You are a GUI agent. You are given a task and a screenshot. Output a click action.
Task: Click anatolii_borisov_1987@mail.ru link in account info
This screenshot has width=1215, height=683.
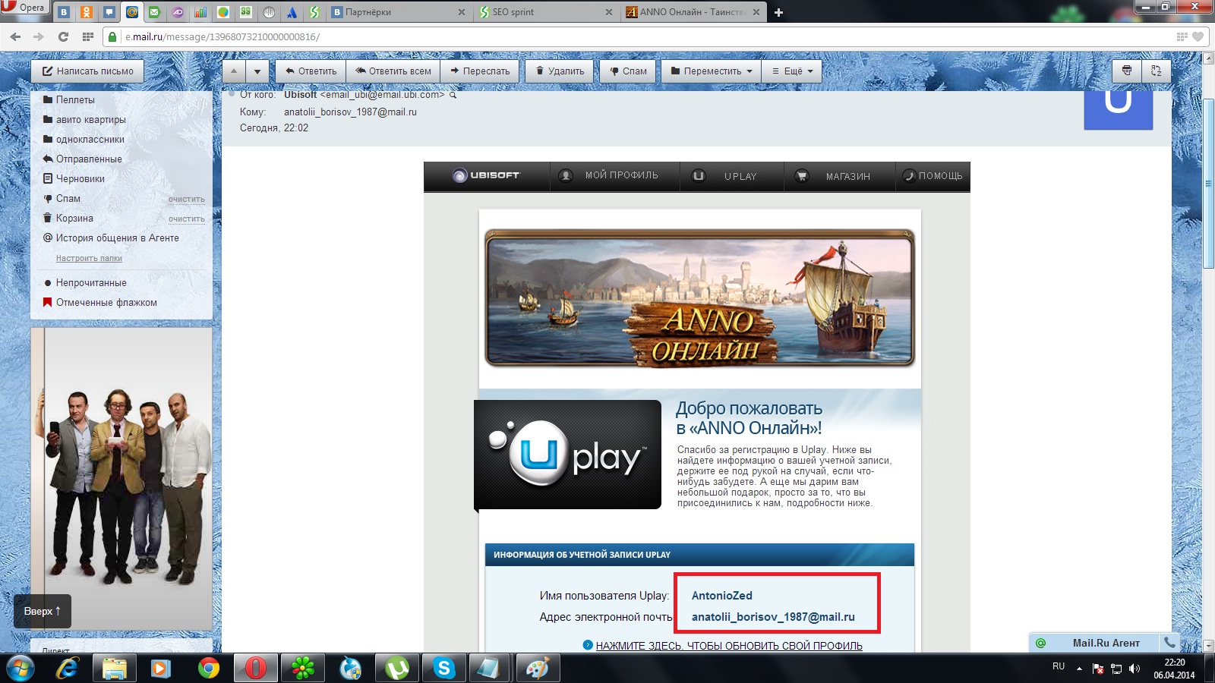773,617
